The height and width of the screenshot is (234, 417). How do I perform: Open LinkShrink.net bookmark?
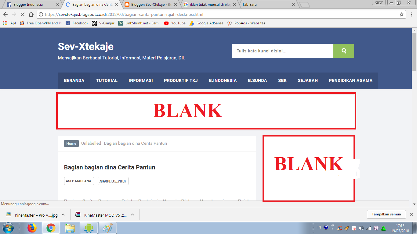tap(139, 23)
